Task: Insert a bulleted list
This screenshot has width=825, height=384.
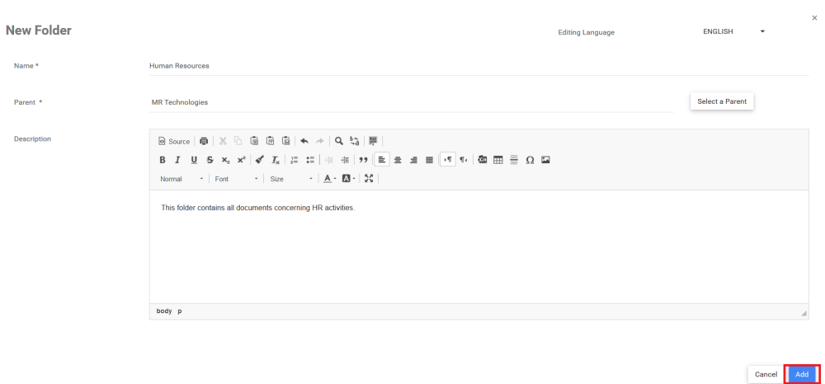Action: (310, 160)
